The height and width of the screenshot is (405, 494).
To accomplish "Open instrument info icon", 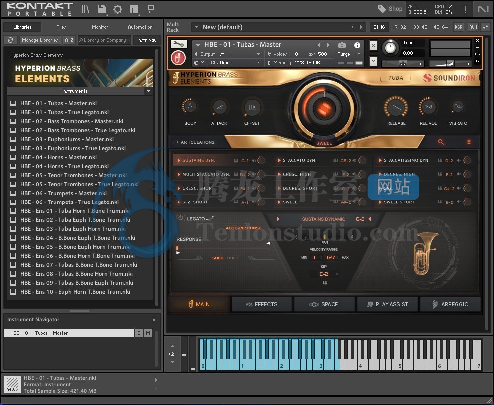I will coord(357,45).
